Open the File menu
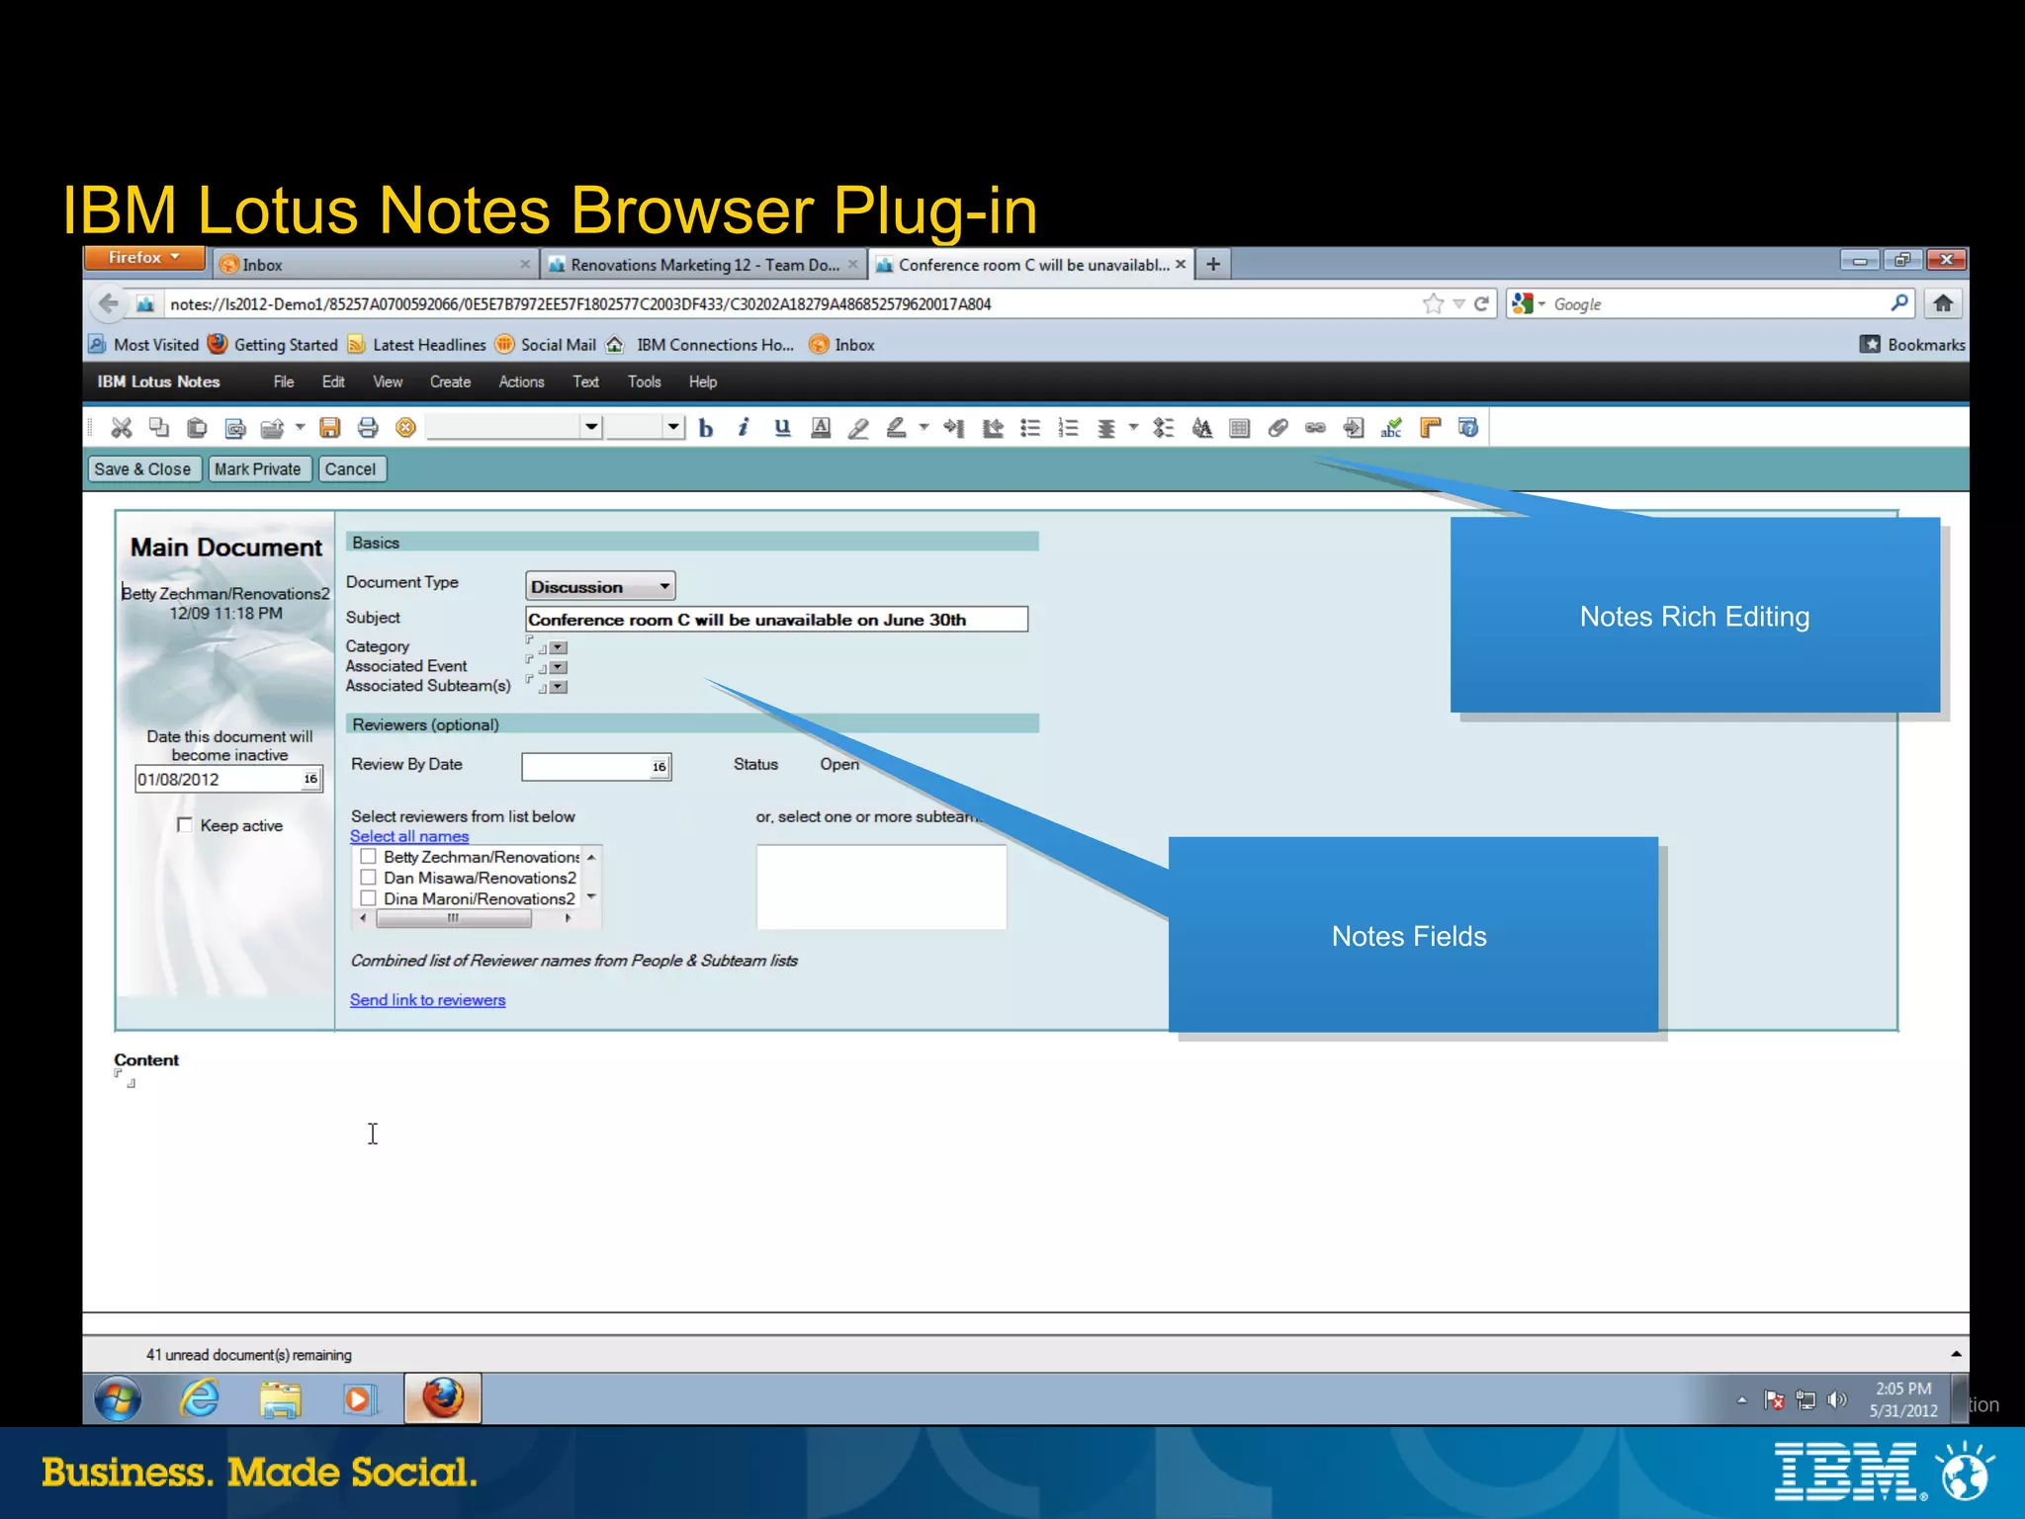 284,381
